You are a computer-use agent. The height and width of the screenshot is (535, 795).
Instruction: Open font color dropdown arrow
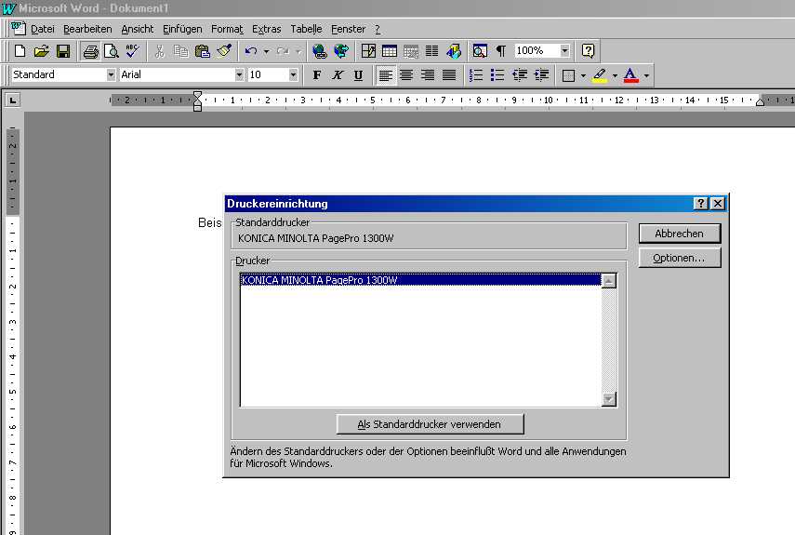click(x=646, y=75)
